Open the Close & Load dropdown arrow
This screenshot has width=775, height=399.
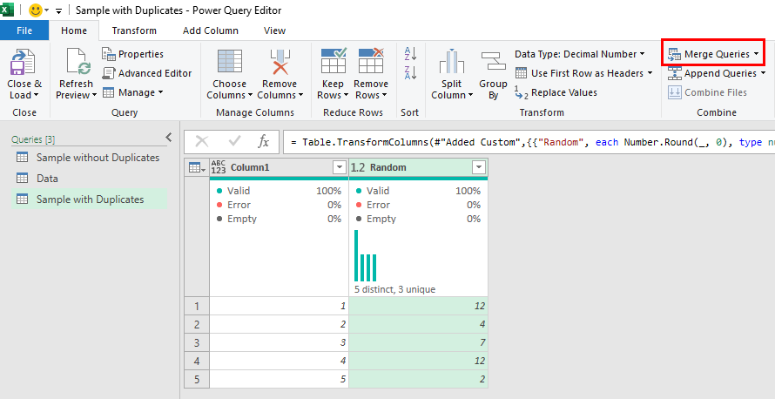pos(36,96)
